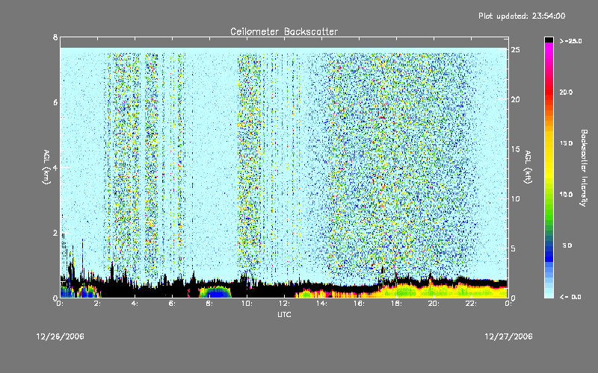598x373 pixels.
Task: Click the "15.0" colorbar scale label
Action: pyautogui.click(x=567, y=143)
